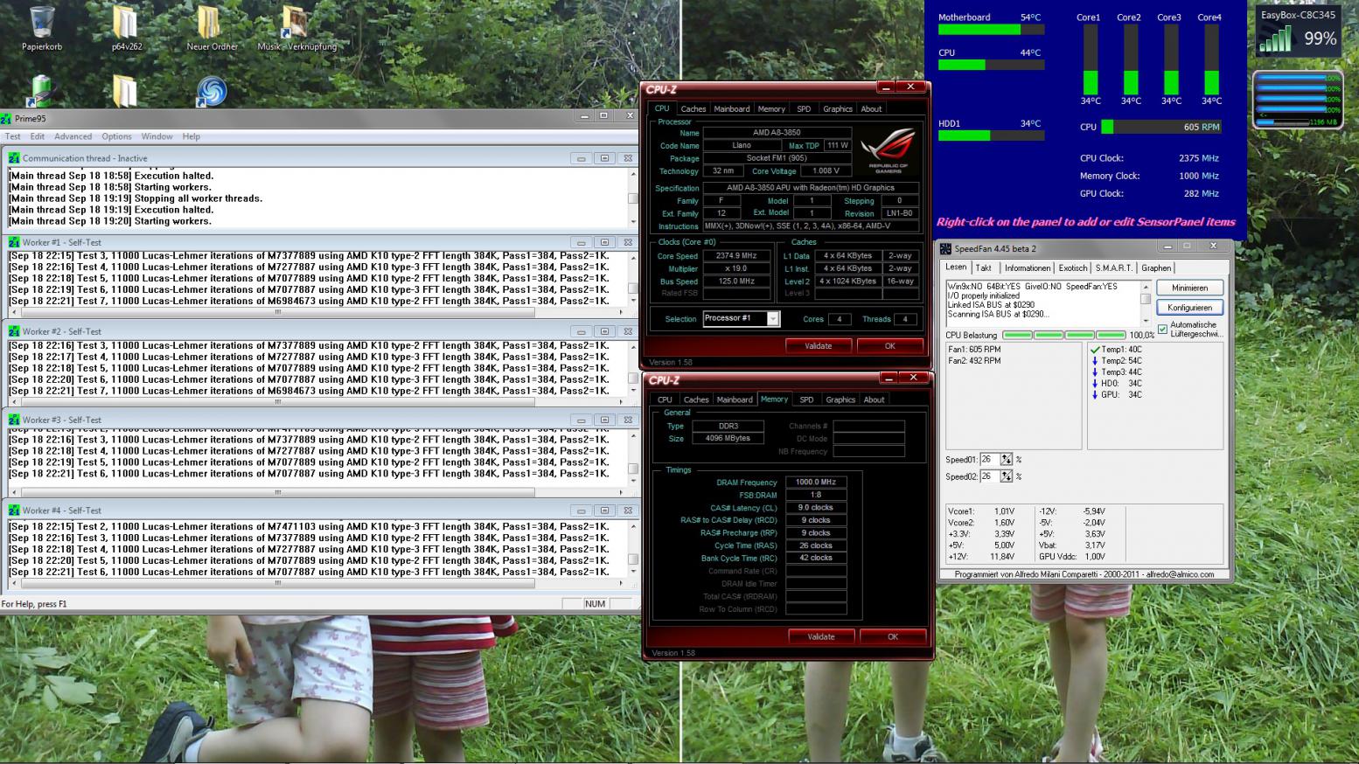Click the Speed02 spinner arrows in SpeedFan
Viewport: 1359px width, 764px height.
click(1007, 476)
